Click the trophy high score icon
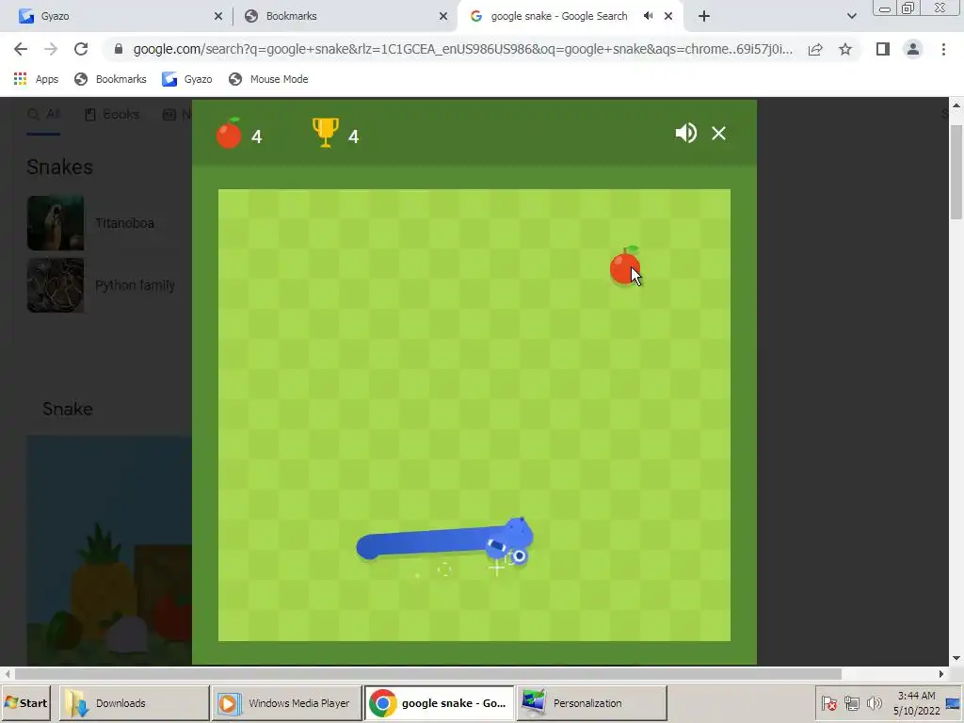Screen dimensions: 964x723 [325, 132]
